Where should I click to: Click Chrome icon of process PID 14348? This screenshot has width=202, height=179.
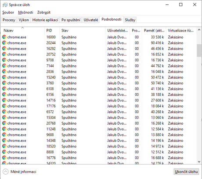click(x=4, y=140)
